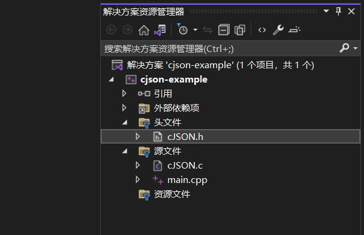Toggle auto-hide pin on Solution Explorer

[338, 11]
